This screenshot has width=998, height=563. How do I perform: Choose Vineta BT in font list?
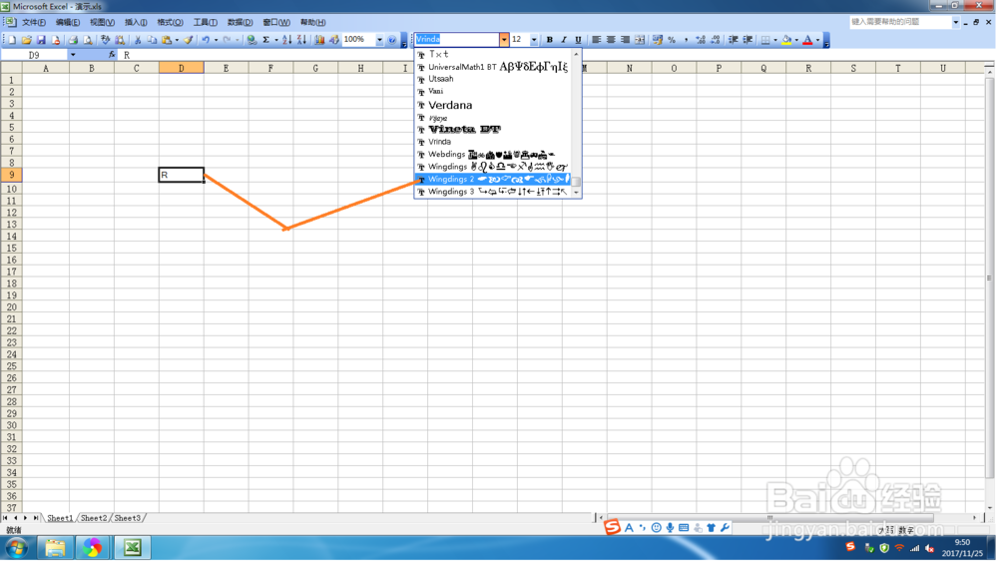pos(493,130)
